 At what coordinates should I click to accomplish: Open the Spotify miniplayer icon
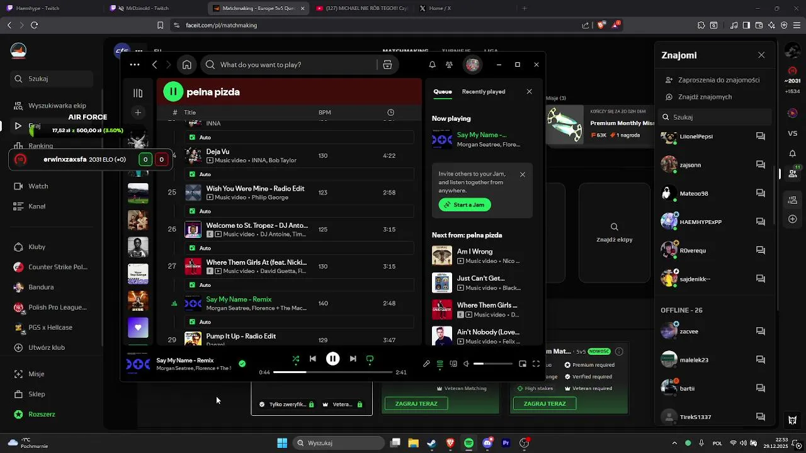(x=523, y=364)
